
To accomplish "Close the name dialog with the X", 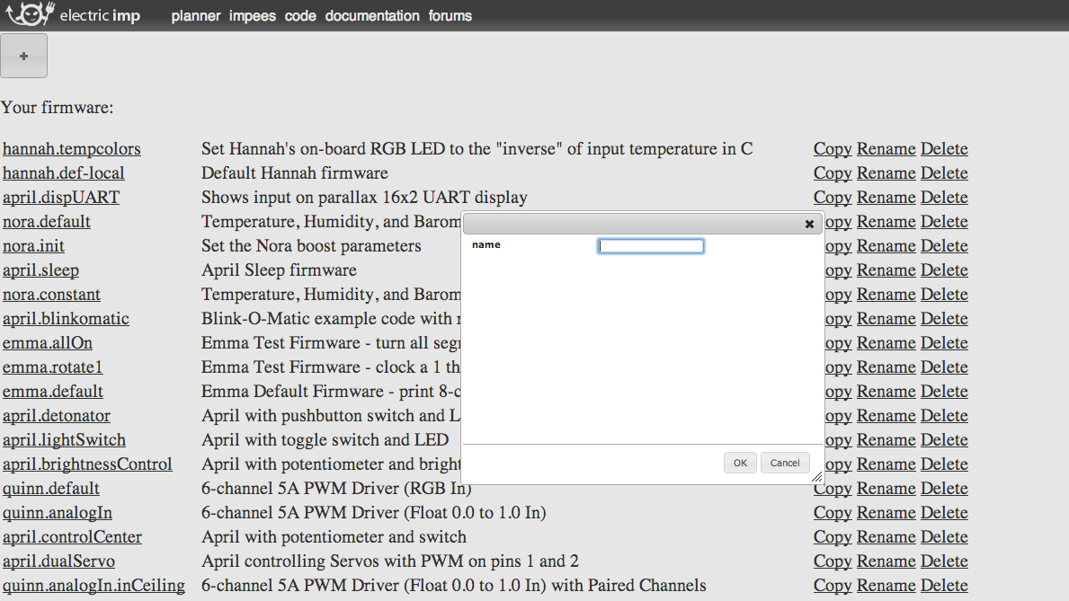I will [x=808, y=224].
